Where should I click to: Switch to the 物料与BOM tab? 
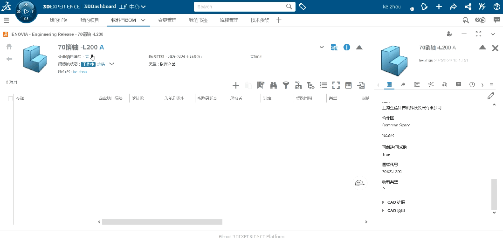(x=123, y=20)
